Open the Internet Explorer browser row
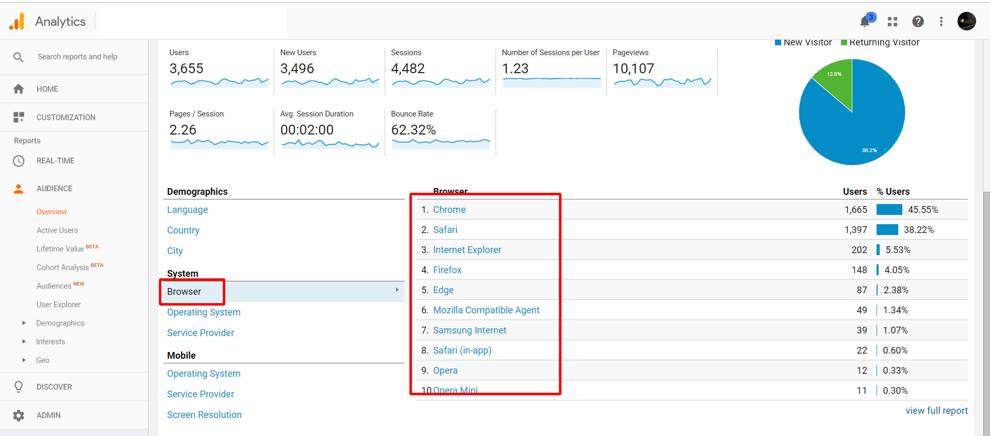 pyautogui.click(x=467, y=250)
